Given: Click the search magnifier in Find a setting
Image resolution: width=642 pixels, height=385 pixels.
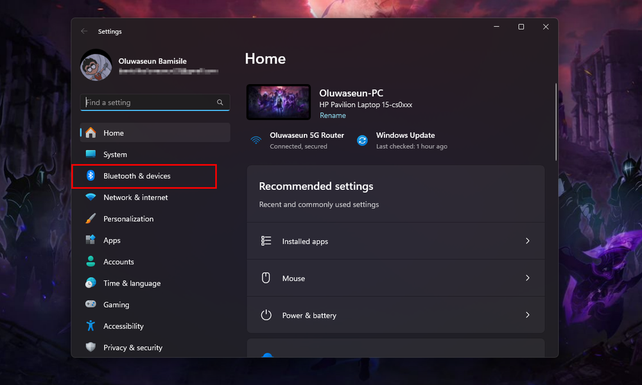Looking at the screenshot, I should pyautogui.click(x=220, y=102).
